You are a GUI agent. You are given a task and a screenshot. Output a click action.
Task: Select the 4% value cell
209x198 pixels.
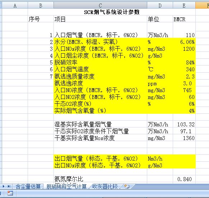184,111
